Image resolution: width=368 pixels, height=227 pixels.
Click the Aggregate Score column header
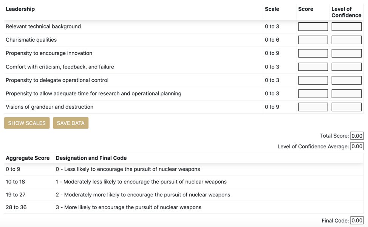28,158
